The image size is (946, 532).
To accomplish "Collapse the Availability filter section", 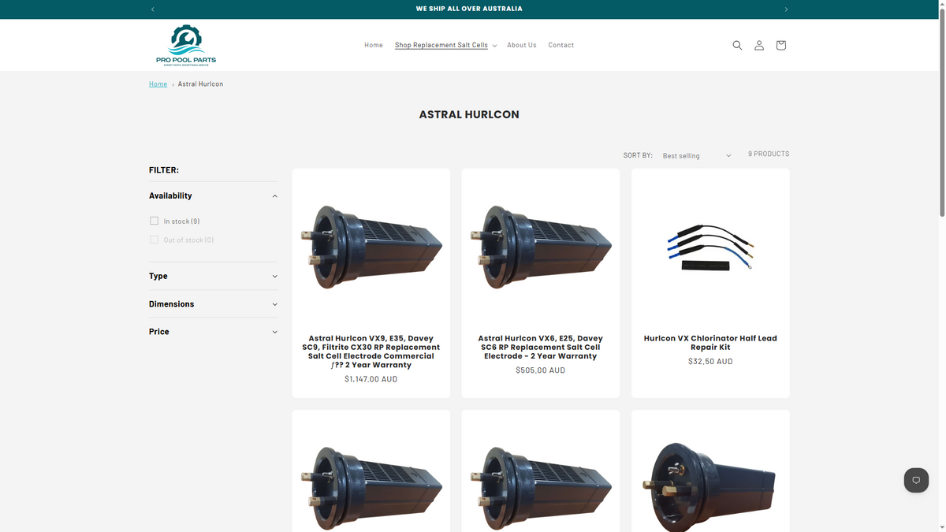I will (x=213, y=195).
